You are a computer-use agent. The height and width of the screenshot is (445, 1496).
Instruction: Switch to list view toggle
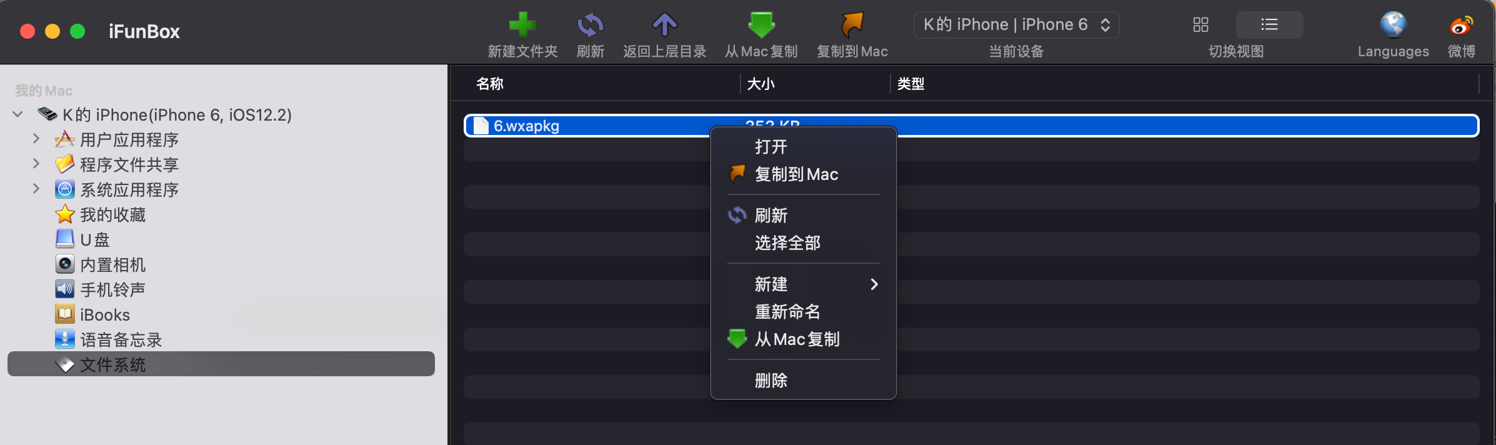tap(1269, 25)
